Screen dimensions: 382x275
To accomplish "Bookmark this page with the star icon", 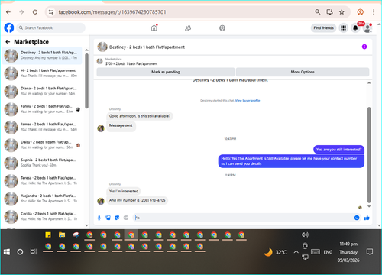I will (342, 12).
